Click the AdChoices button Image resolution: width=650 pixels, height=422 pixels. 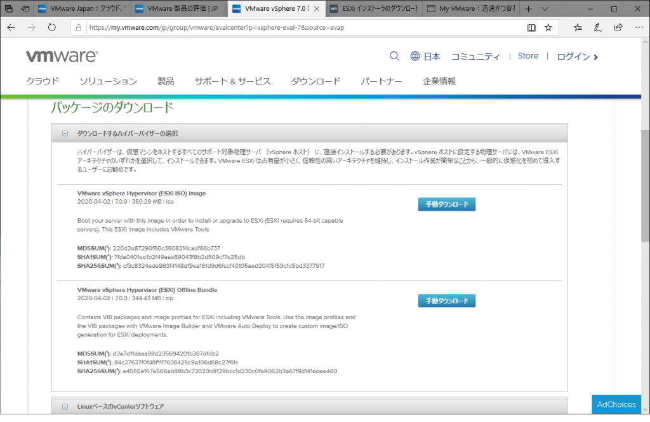616,404
